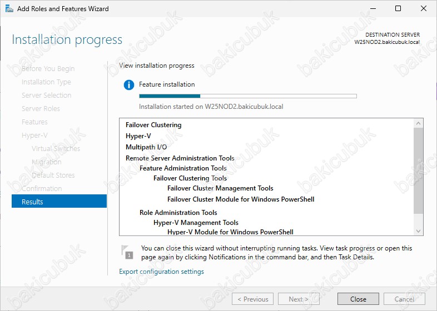Click the Previous button
The image size is (437, 311).
tap(252, 299)
